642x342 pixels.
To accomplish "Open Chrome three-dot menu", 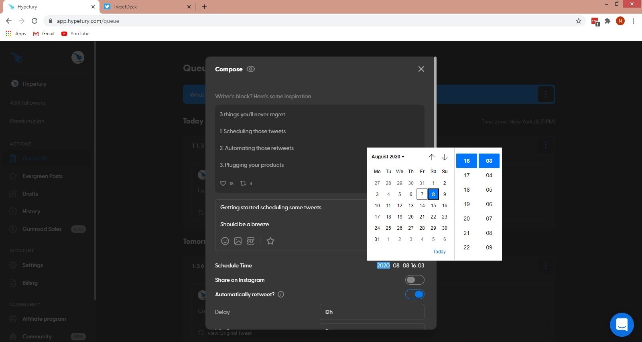I will pyautogui.click(x=633, y=21).
